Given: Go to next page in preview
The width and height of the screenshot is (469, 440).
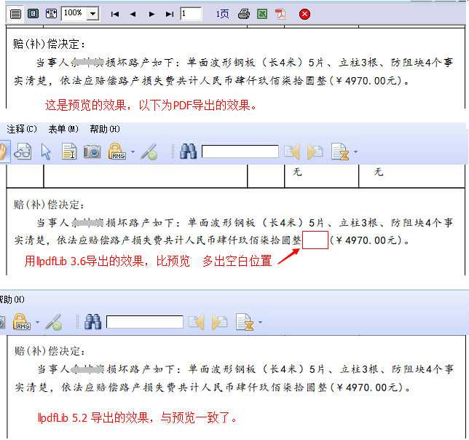Looking at the screenshot, I should [x=152, y=14].
